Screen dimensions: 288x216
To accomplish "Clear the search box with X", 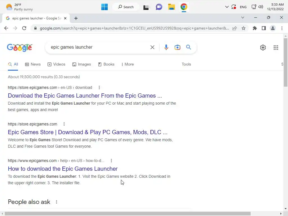I will (x=152, y=47).
